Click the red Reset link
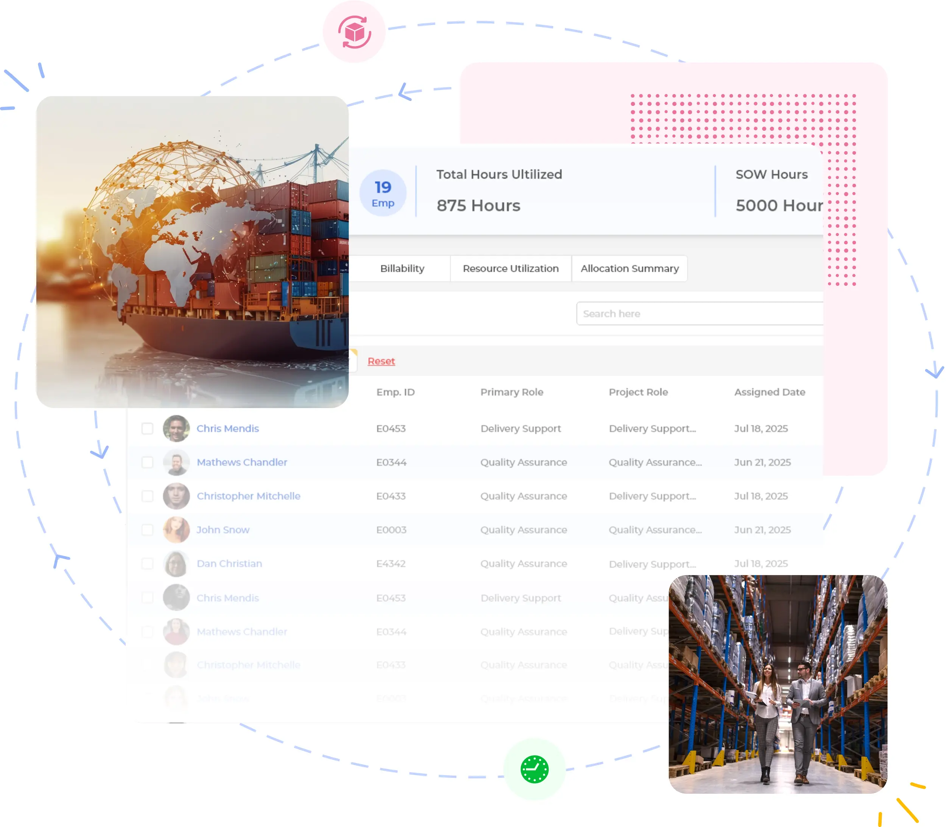946x827 pixels. point(381,361)
